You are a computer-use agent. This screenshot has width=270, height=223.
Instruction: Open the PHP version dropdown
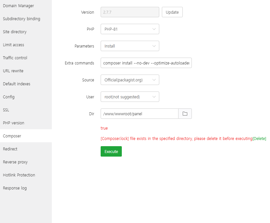(130, 29)
